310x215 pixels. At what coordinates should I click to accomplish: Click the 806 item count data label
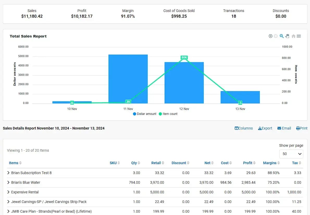pos(184,58)
